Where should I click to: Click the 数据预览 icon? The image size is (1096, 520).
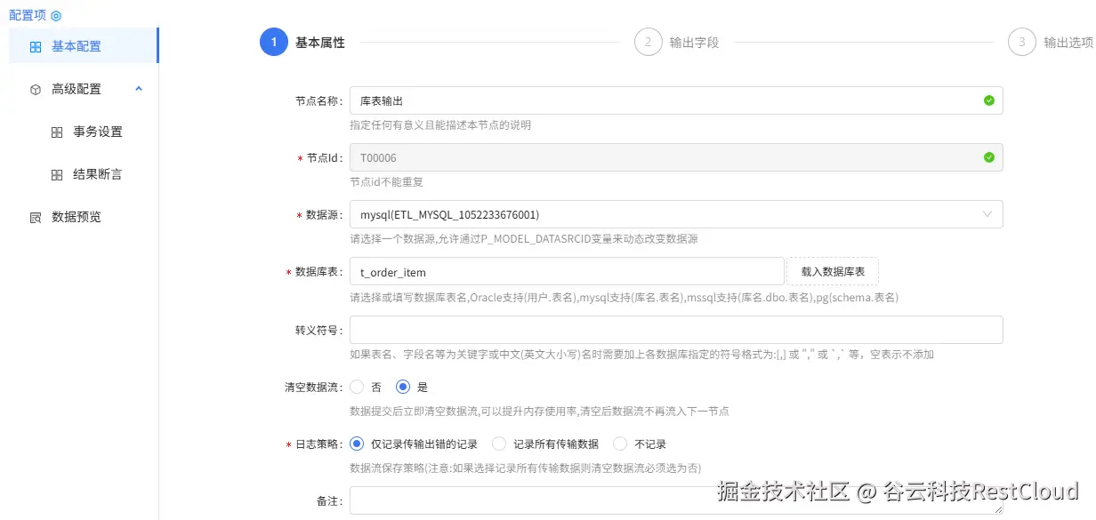(x=36, y=218)
